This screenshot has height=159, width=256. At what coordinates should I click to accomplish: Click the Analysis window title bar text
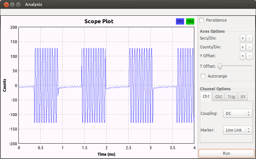33,5
